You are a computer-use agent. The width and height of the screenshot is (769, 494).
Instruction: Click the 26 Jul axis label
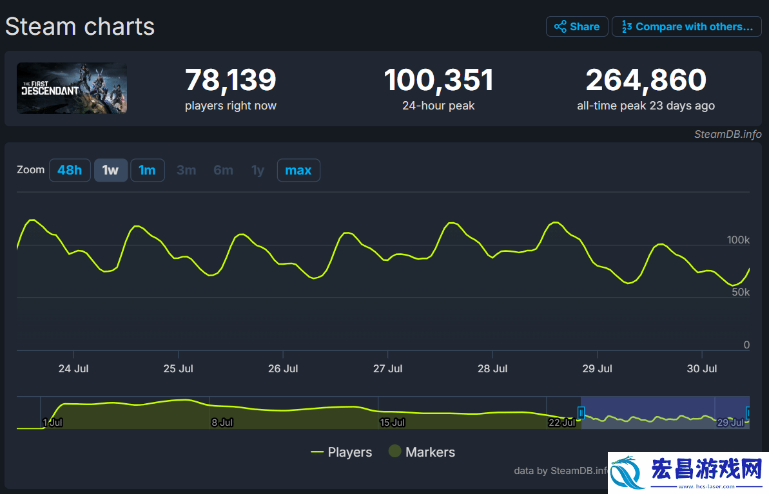pos(283,368)
